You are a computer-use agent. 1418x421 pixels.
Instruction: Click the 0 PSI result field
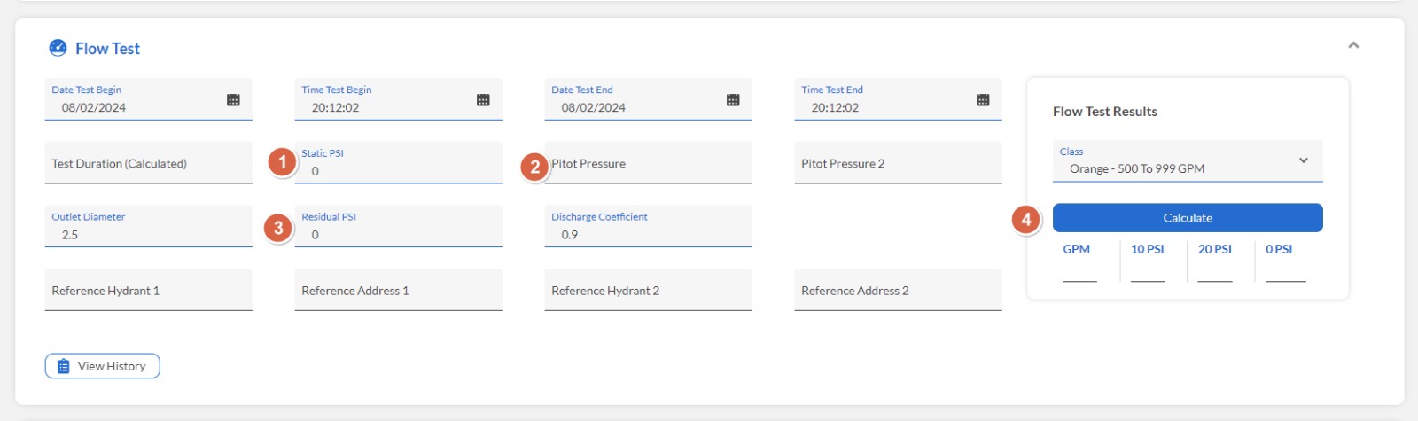pyautogui.click(x=1285, y=273)
